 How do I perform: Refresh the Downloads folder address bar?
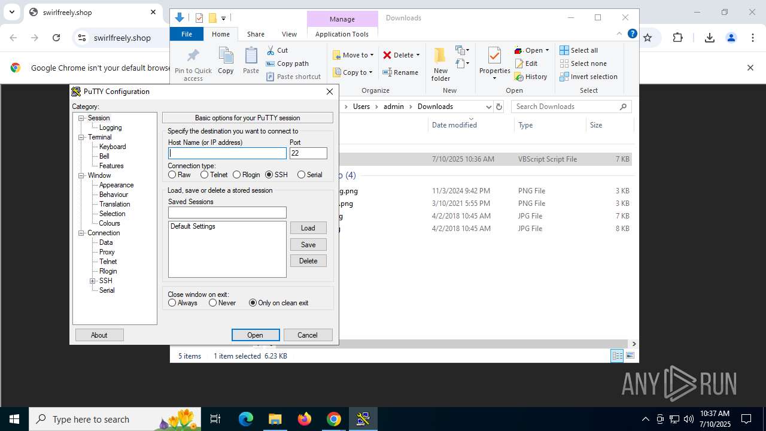[499, 107]
